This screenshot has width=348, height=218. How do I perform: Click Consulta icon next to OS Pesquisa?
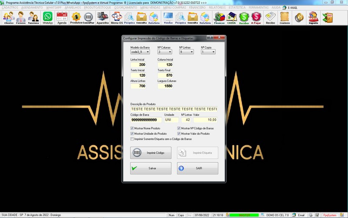(x=142, y=18)
